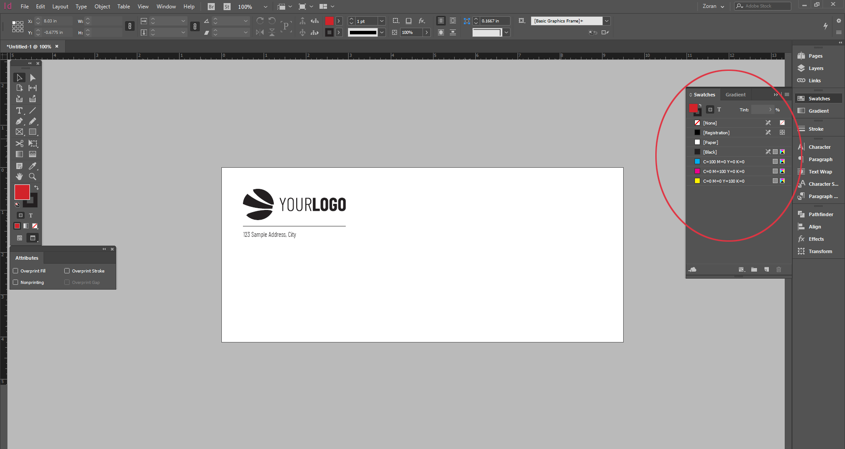Open the Basic Graphics Frame object style dropdown
Viewport: 845px width, 449px height.
tap(606, 21)
